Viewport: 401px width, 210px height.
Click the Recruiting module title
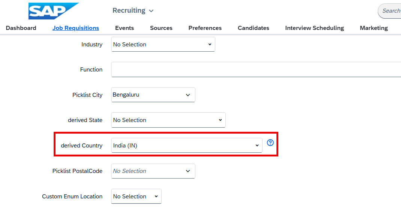point(129,10)
